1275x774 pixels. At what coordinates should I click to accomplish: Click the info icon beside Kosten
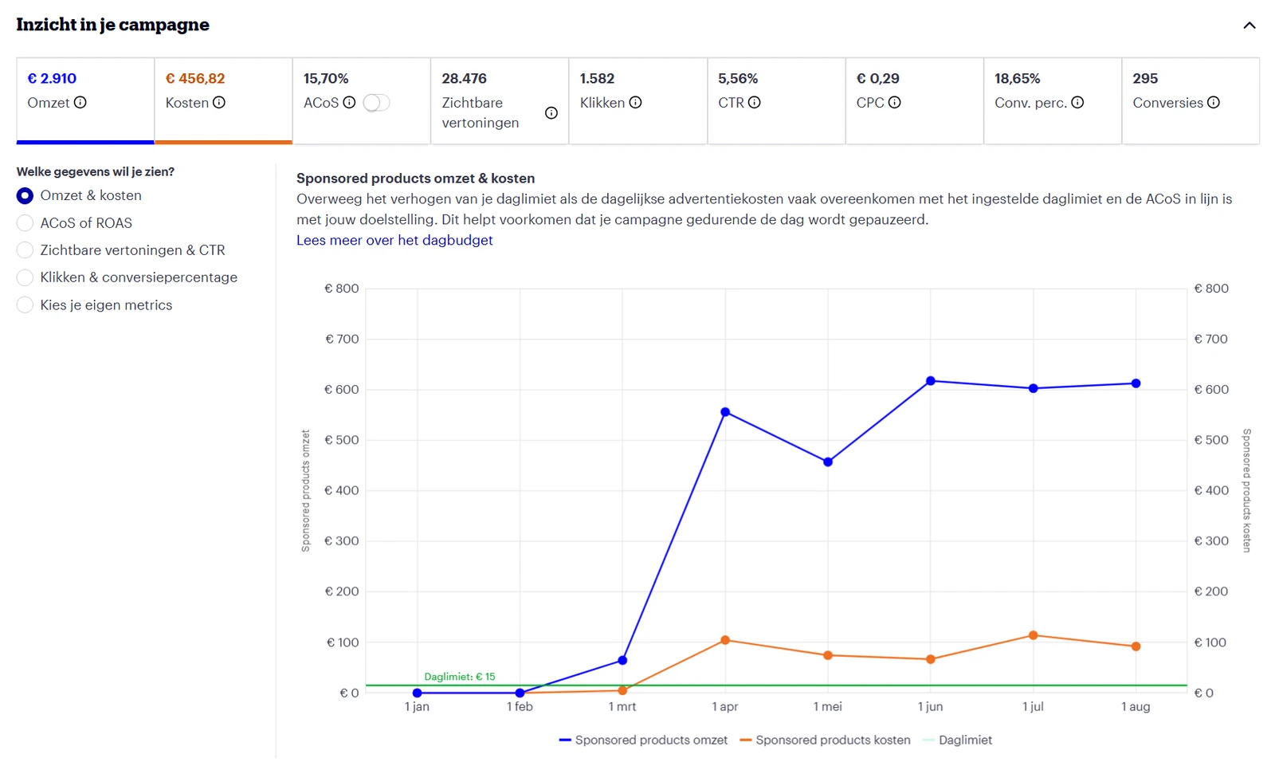tap(219, 102)
